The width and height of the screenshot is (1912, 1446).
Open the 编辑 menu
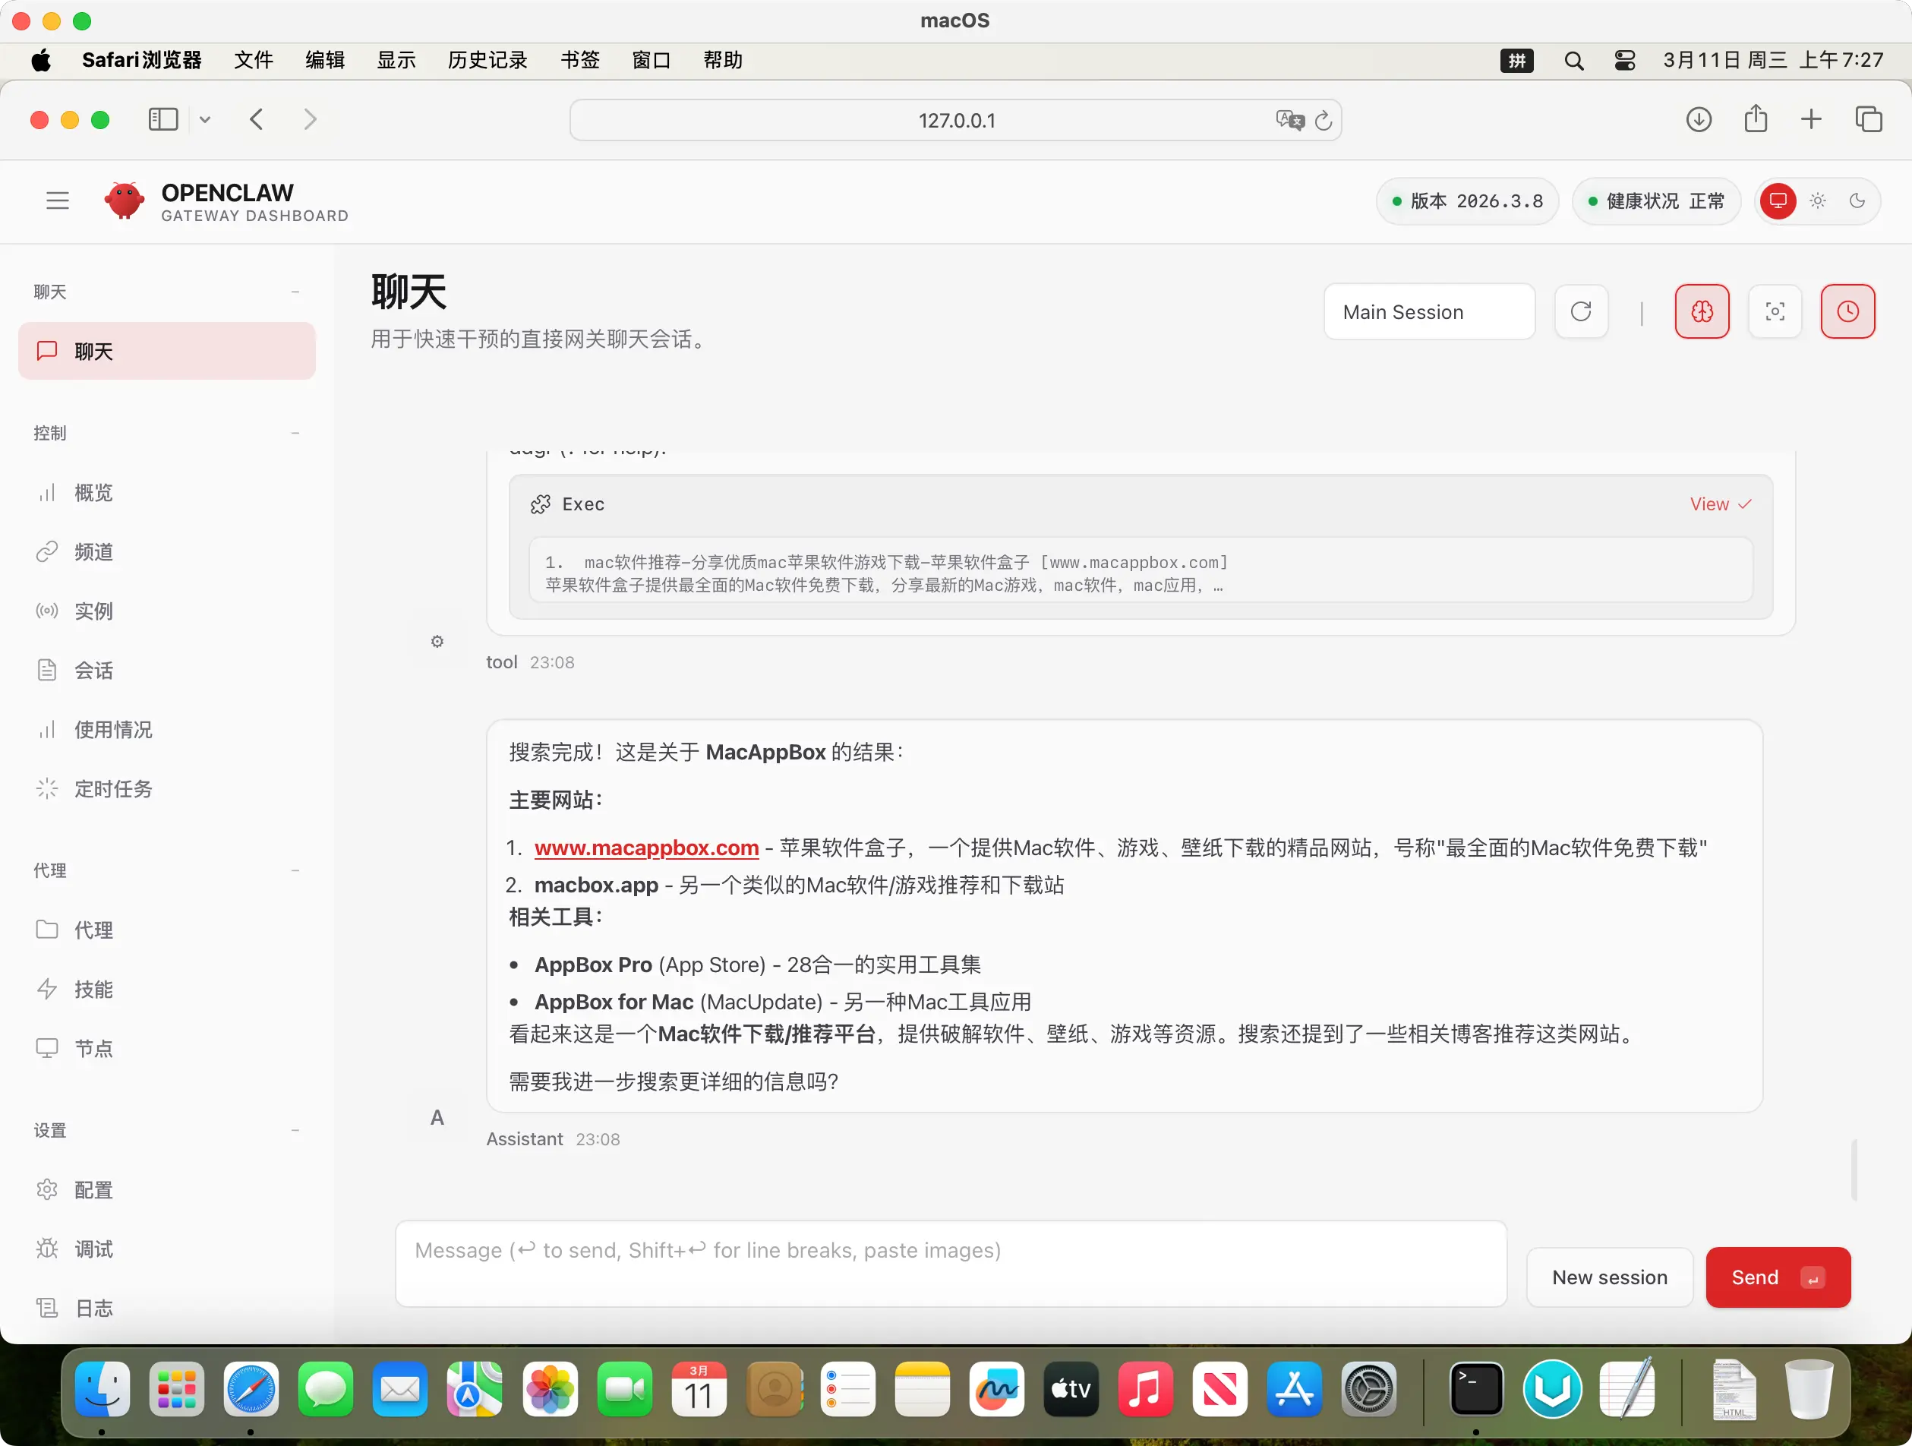(x=325, y=60)
